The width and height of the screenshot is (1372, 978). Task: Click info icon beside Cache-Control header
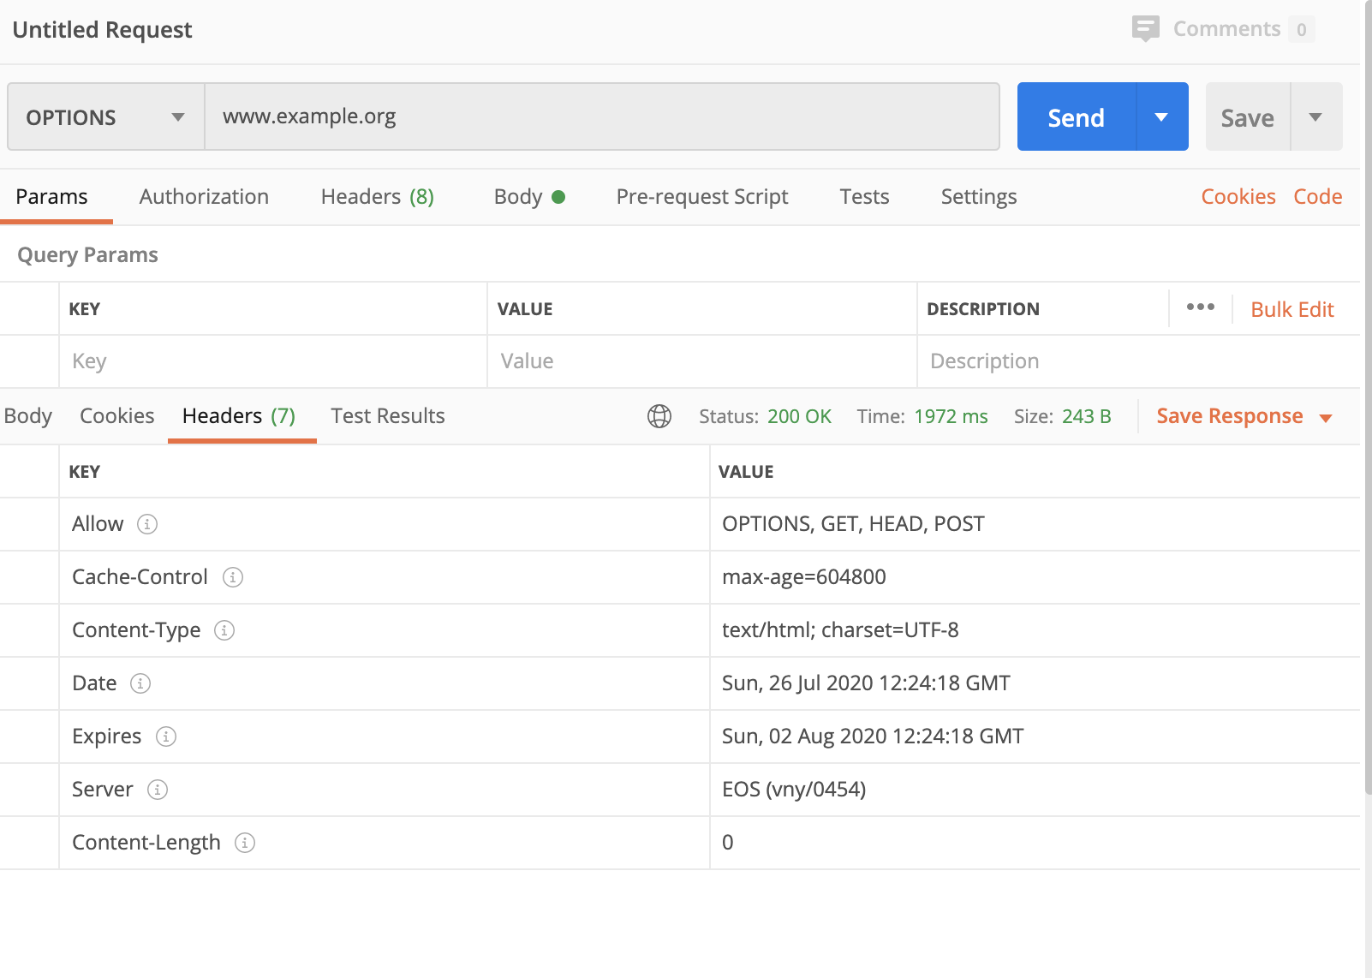coord(233,577)
